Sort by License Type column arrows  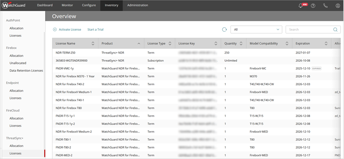170,44
